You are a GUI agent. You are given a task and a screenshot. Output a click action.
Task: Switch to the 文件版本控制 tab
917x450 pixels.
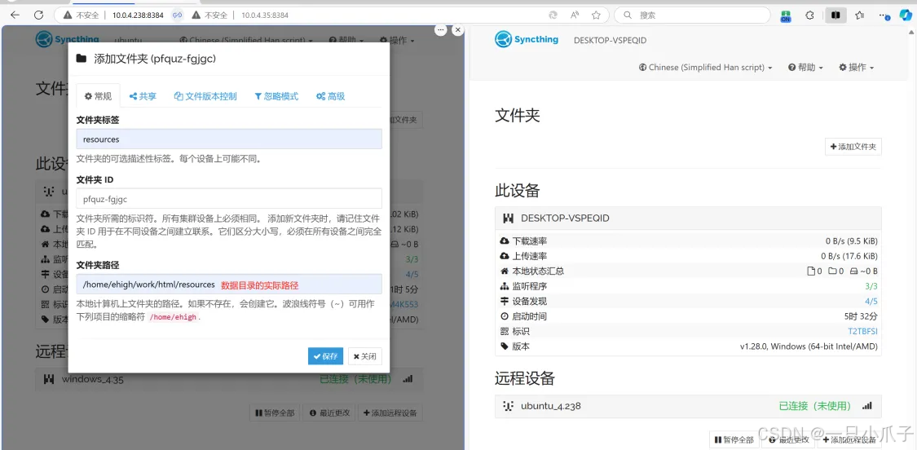coord(205,96)
